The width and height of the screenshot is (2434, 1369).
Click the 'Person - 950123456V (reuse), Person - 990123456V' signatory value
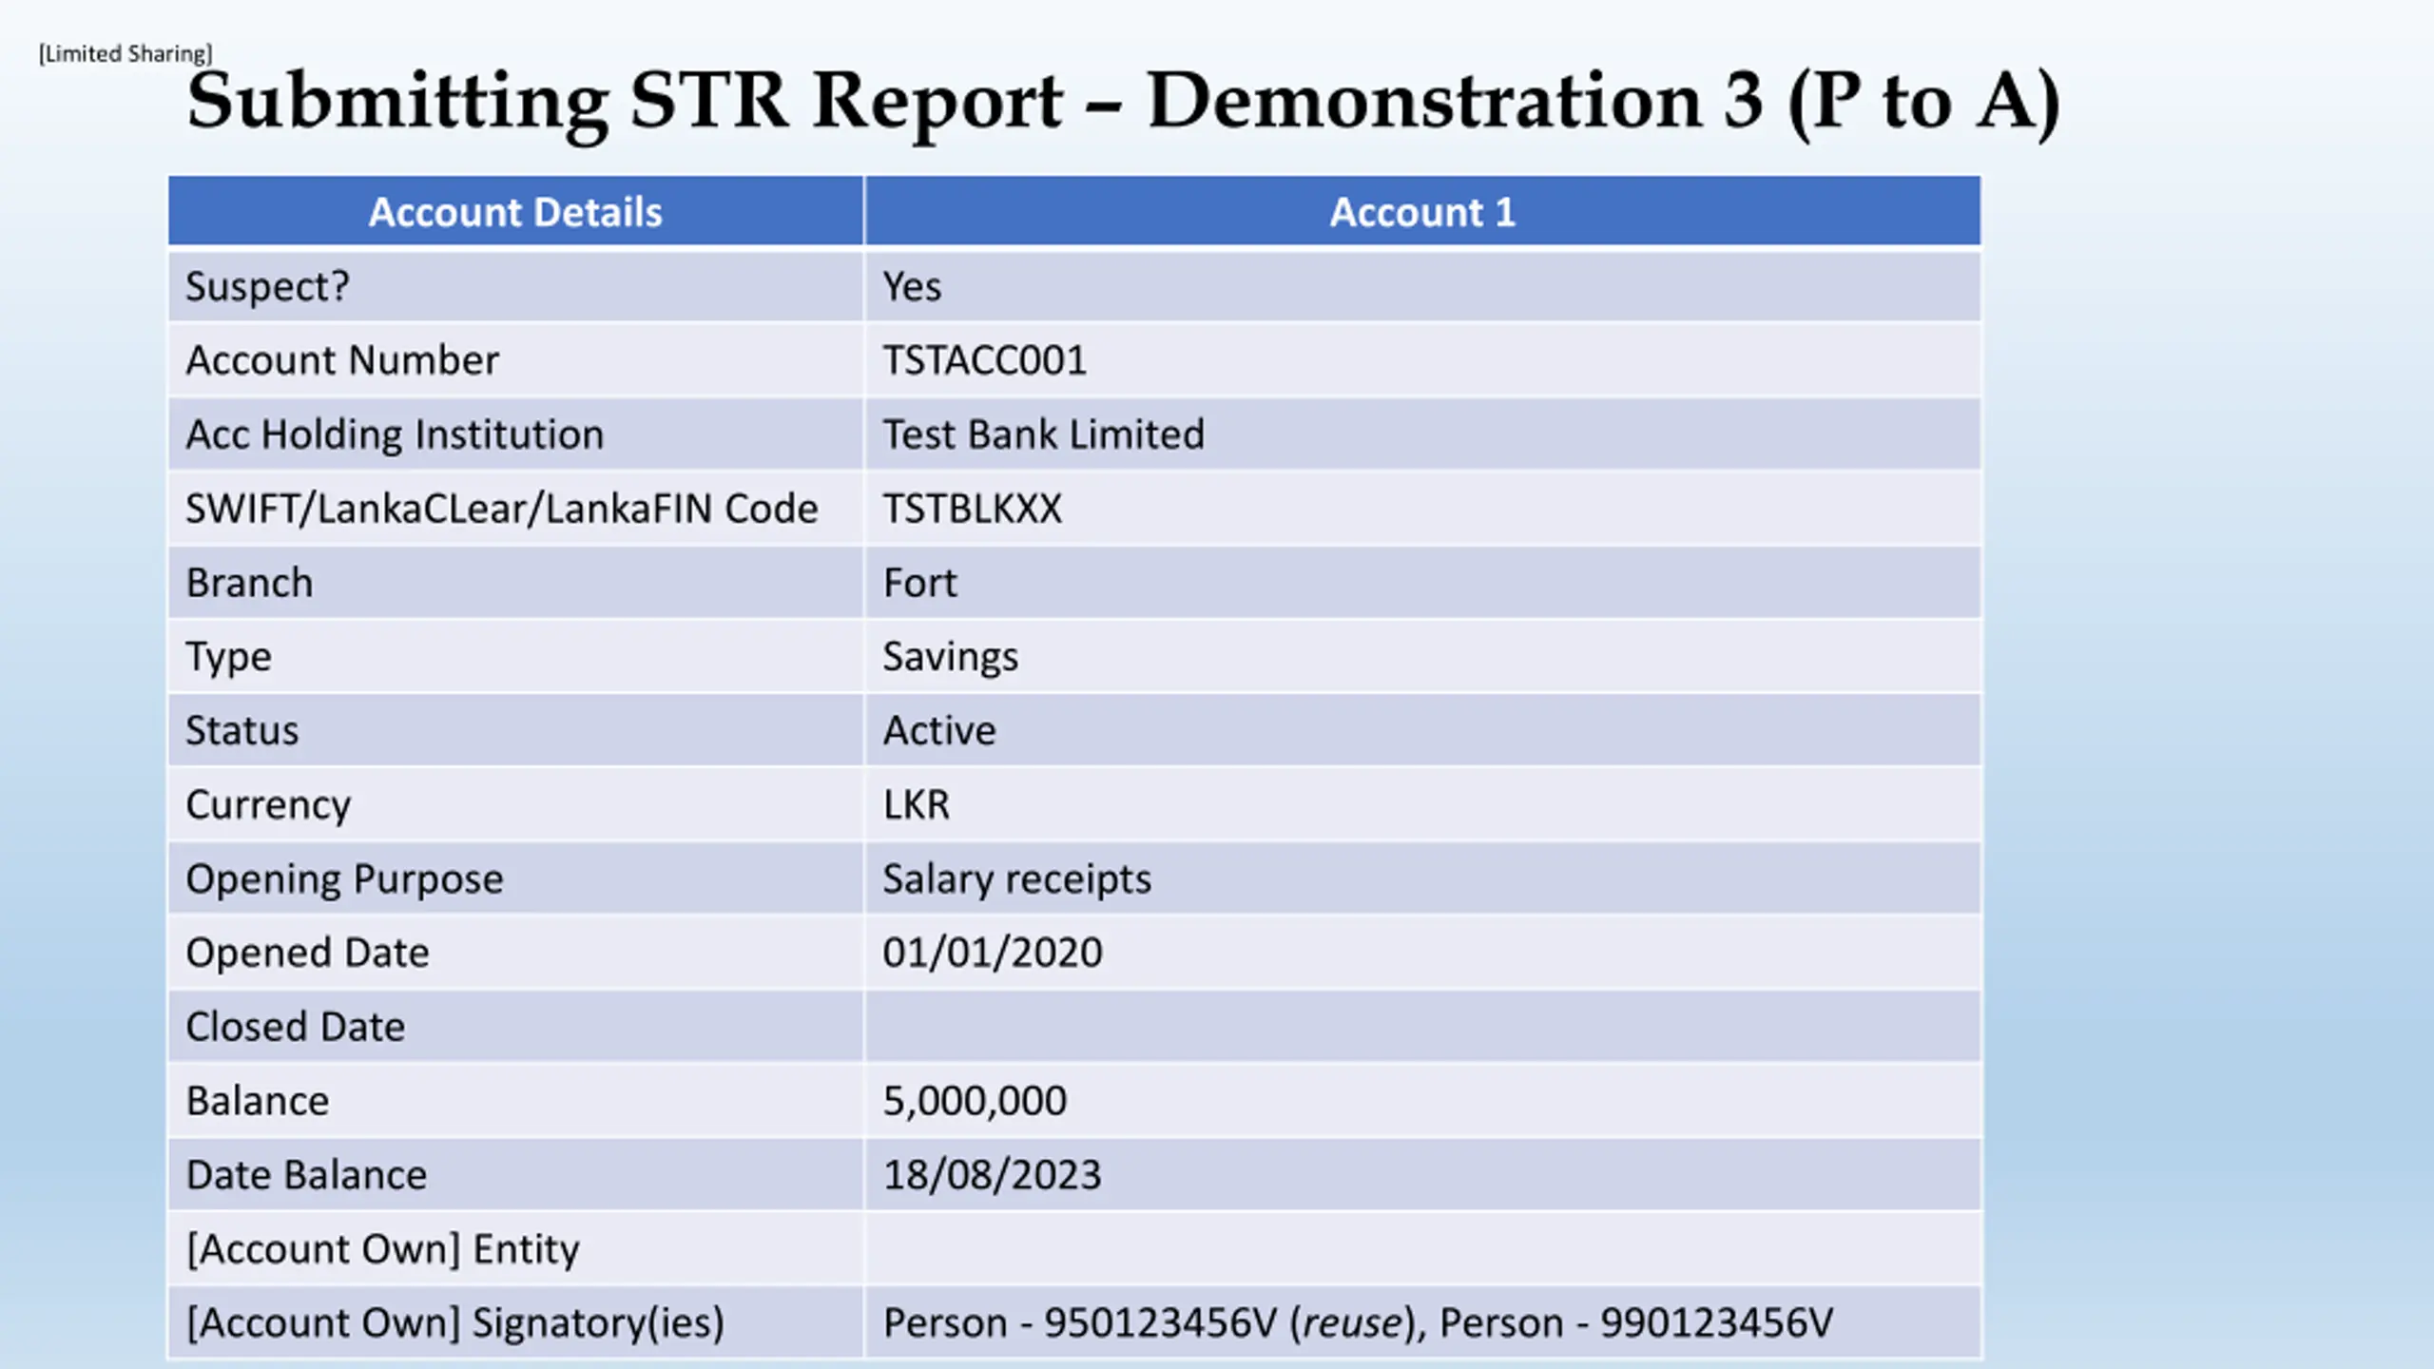pos(1358,1324)
